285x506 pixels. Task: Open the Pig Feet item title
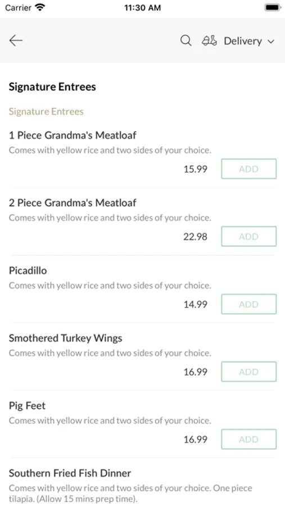coord(27,405)
